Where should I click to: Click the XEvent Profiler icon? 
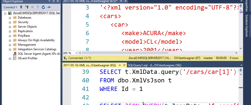pyautogui.click(x=15, y=58)
